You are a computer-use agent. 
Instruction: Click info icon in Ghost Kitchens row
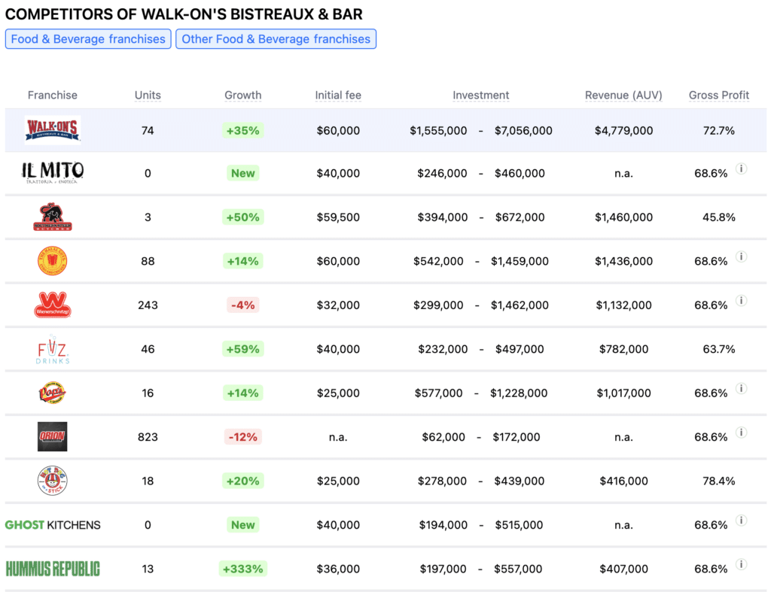click(x=742, y=521)
